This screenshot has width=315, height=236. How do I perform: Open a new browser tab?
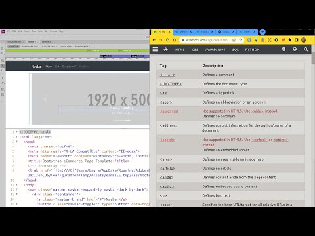tap(262, 32)
